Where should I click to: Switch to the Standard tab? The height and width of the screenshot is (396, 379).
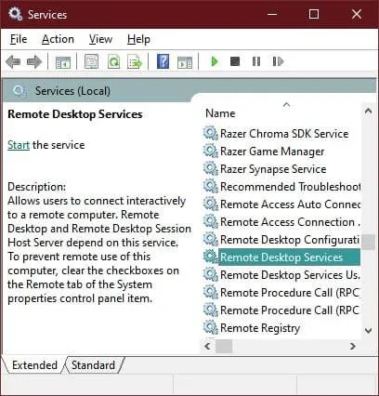point(93,364)
